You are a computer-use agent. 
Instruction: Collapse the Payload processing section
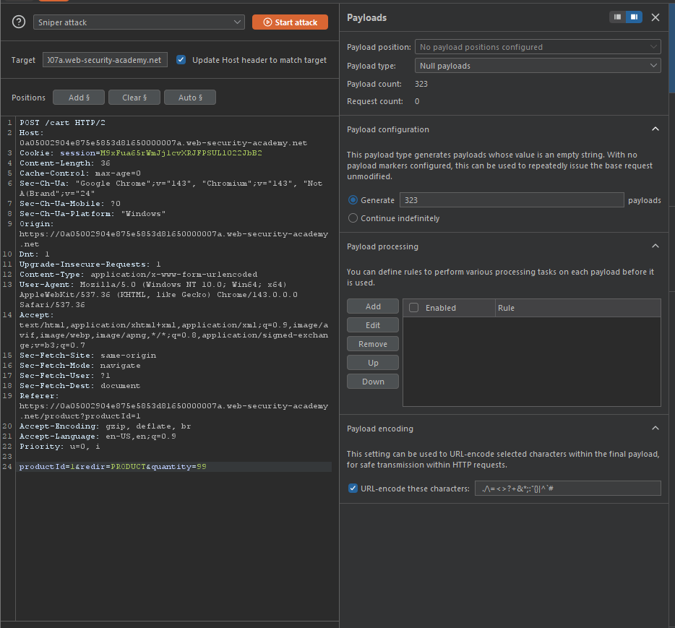tap(655, 246)
